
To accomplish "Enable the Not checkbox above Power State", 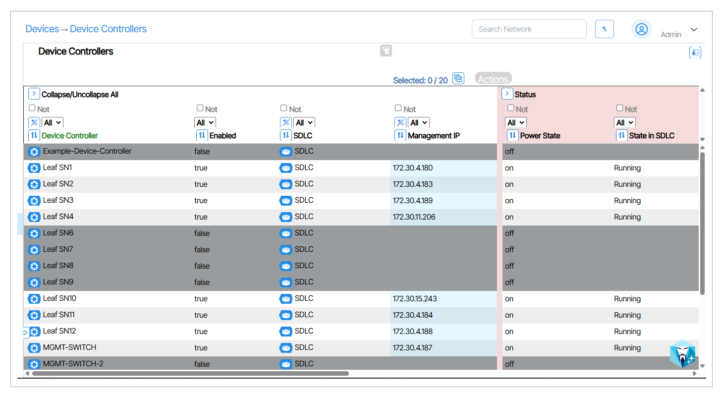I will (511, 108).
